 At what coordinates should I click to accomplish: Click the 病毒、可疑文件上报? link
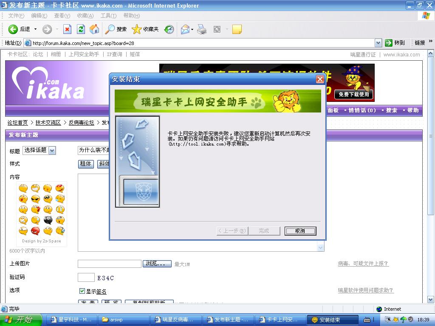[364, 263]
